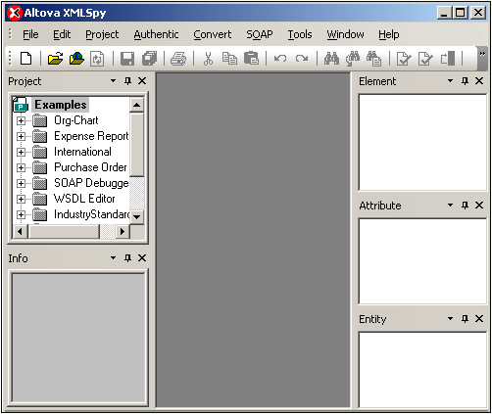The height and width of the screenshot is (414, 492).
Task: Open Element panel dropdown arrow
Action: pos(450,80)
